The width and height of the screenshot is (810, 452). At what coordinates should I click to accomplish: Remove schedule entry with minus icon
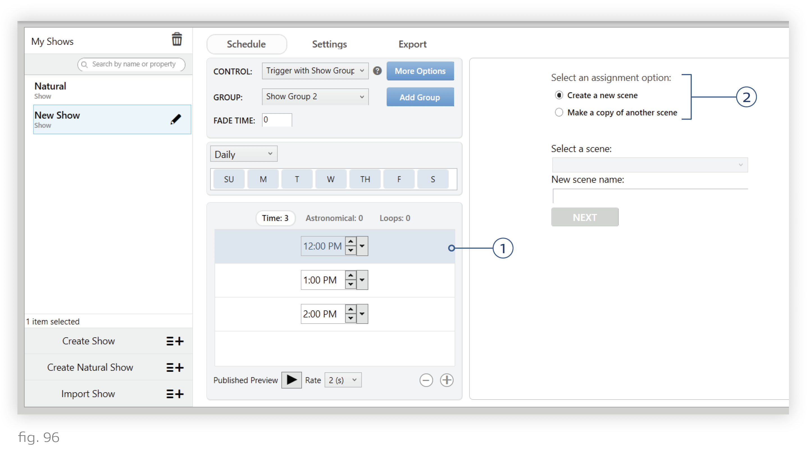(426, 380)
